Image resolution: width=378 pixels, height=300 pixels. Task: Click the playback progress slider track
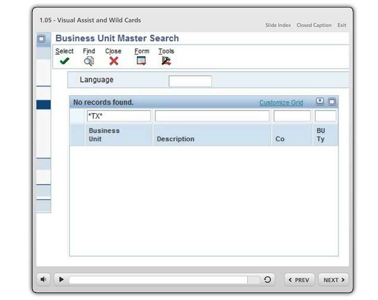click(158, 280)
